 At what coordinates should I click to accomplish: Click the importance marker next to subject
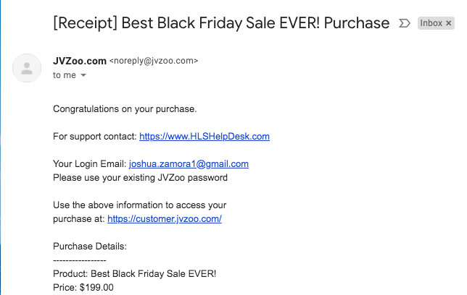(x=405, y=23)
